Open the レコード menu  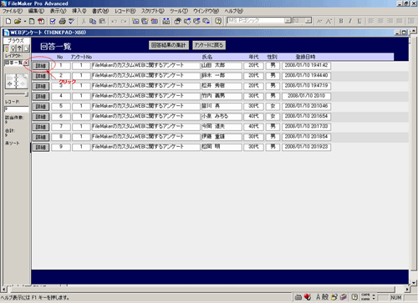pos(125,11)
